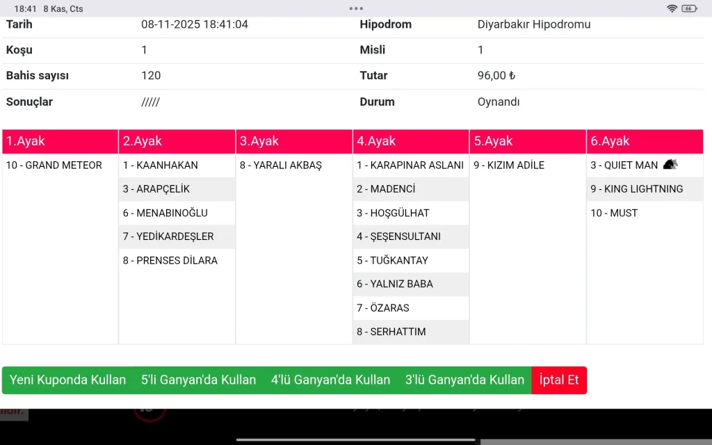Tap the 6.Ayak column header
This screenshot has height=445, width=712.
click(x=645, y=141)
